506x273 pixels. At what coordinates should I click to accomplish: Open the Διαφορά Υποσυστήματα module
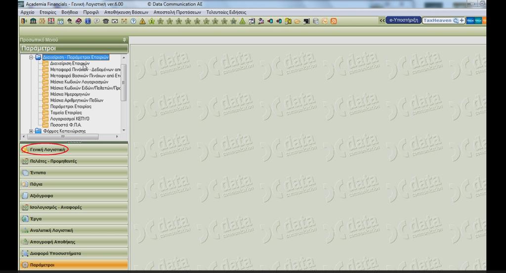(74, 253)
